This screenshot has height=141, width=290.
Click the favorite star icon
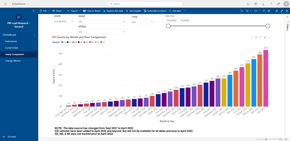277,11
